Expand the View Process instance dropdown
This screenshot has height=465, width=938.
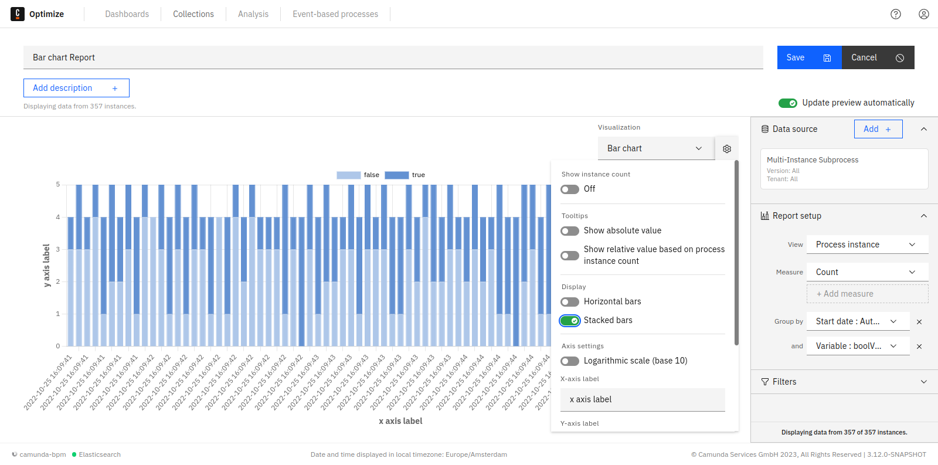coord(866,245)
